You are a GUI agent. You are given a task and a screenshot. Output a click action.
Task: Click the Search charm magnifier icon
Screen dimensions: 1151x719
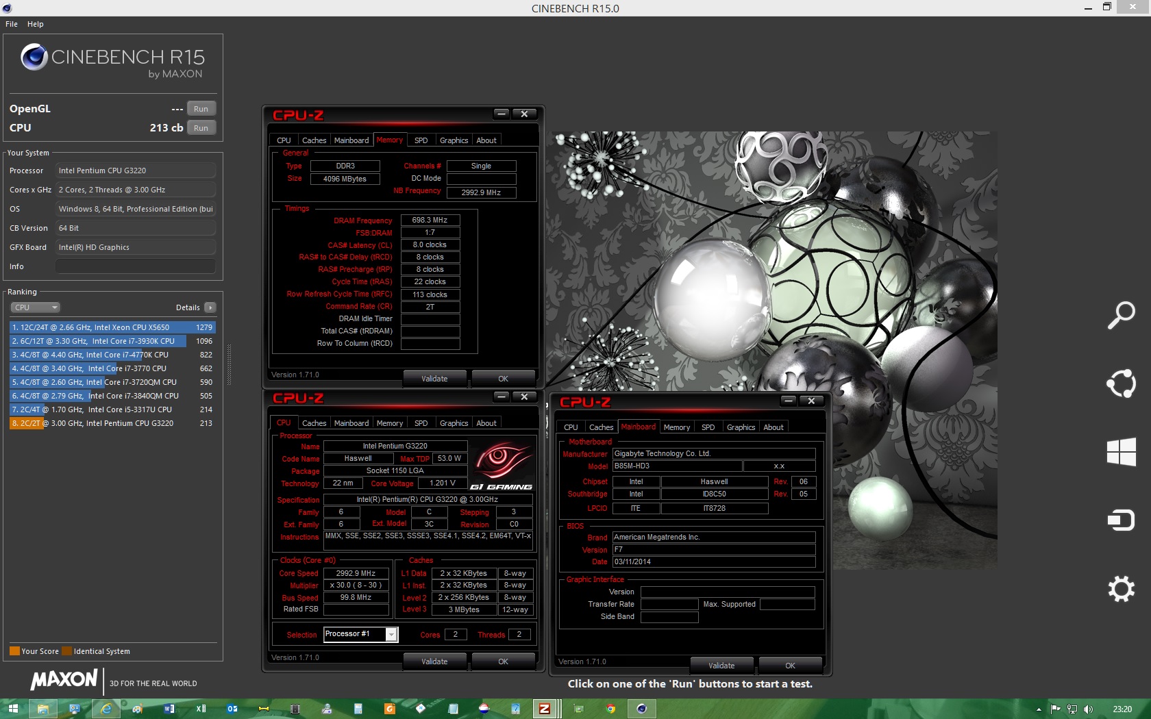pyautogui.click(x=1121, y=315)
